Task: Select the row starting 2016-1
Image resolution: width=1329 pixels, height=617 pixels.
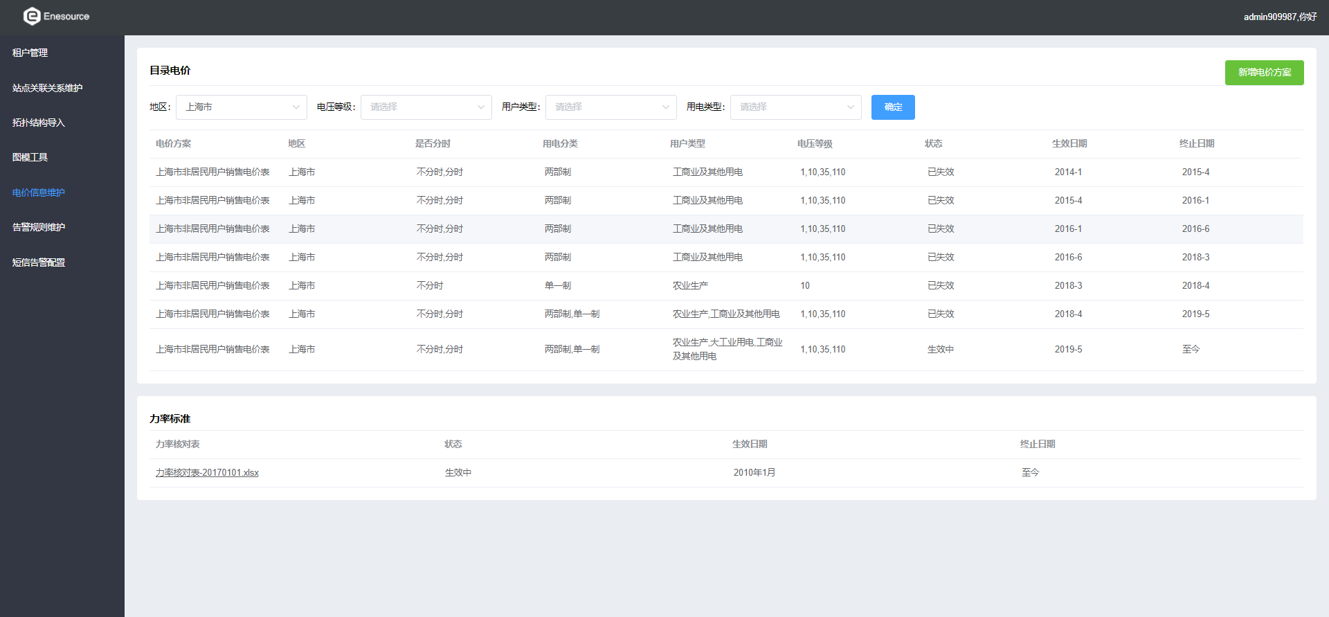Action: click(x=726, y=229)
